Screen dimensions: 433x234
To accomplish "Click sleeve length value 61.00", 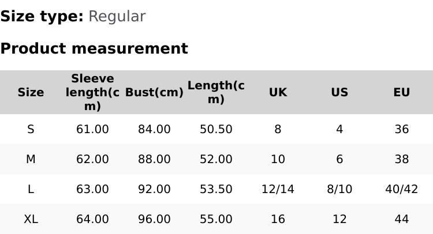I will click(x=92, y=129).
